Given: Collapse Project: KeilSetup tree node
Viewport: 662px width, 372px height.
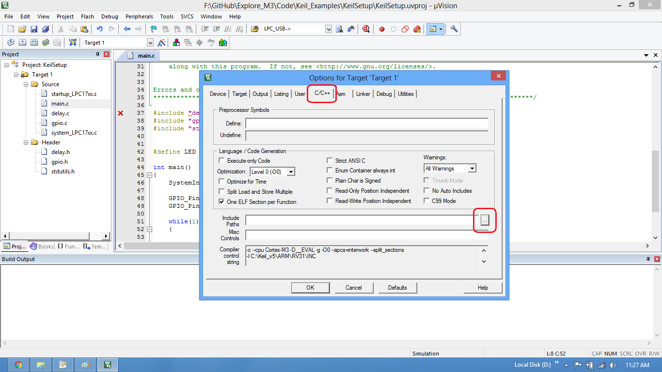Looking at the screenshot, I should (6, 65).
